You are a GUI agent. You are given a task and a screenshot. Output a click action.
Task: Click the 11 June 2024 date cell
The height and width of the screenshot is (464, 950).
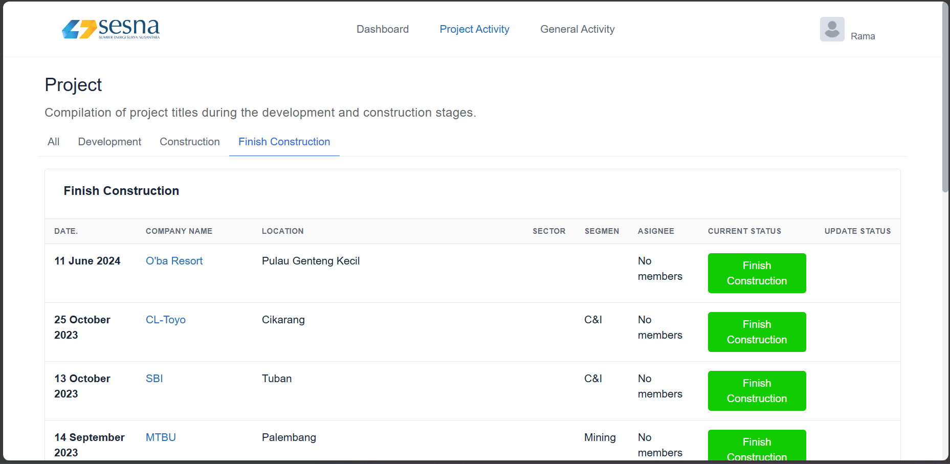[87, 261]
